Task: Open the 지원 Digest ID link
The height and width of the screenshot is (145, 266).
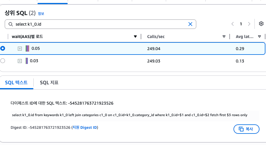Action: point(85,127)
